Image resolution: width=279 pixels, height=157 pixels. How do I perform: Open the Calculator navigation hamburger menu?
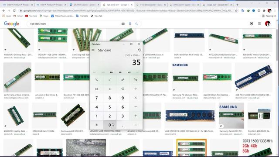(x=93, y=50)
